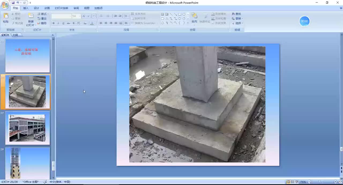343x185 pixels.
Task: Apply italic formatting with I icon
Action: click(x=58, y=23)
